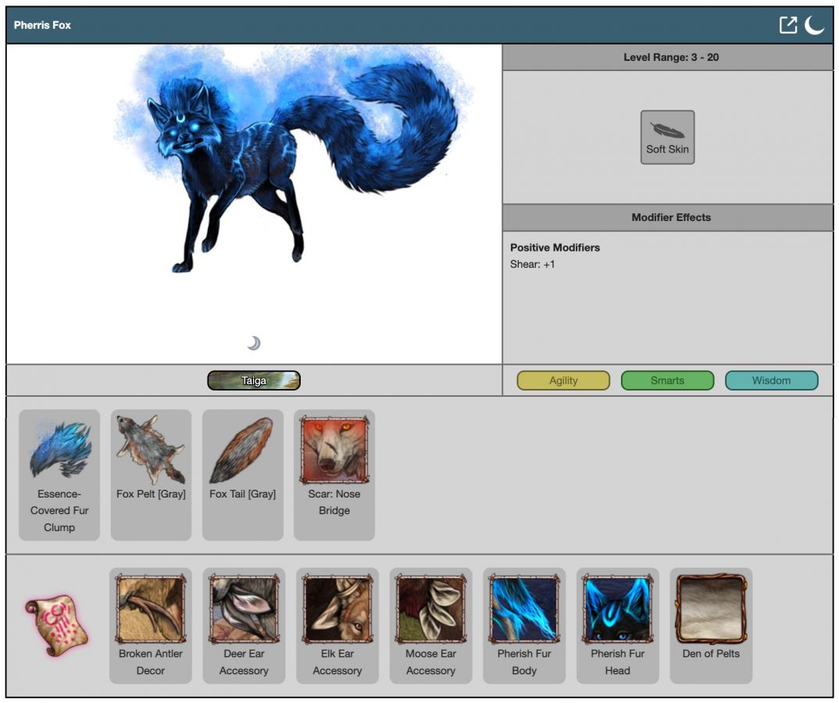
Task: Choose the Elk Ear Accessory icon
Action: 337,609
